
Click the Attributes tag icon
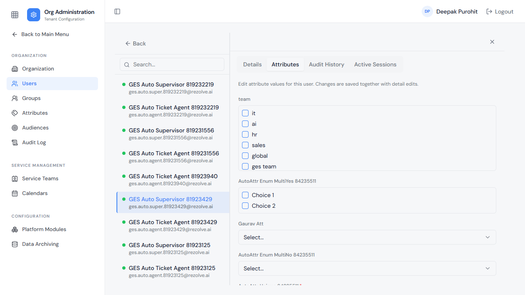(15, 113)
